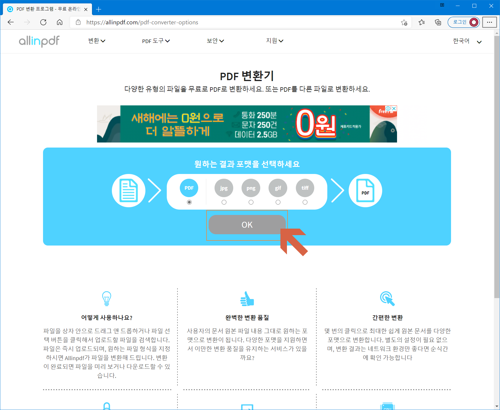Open the browser home page
The image size is (500, 410).
(60, 22)
